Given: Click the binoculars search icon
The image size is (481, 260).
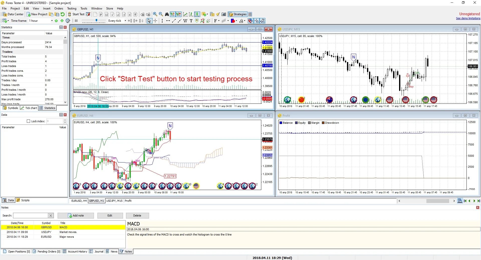Looking at the screenshot, I should click(x=167, y=14).
